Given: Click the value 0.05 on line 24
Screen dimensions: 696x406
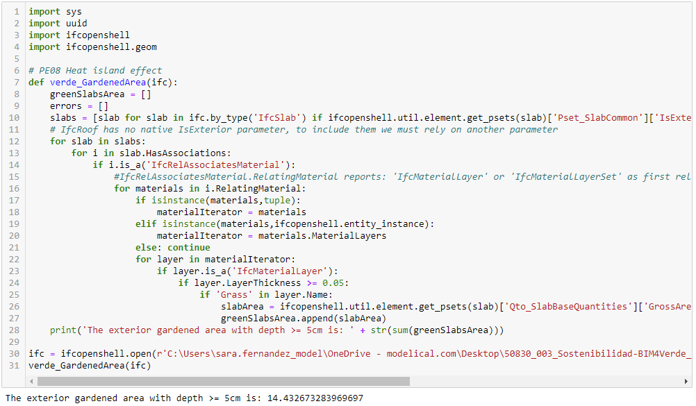Looking at the screenshot, I should 333,283.
